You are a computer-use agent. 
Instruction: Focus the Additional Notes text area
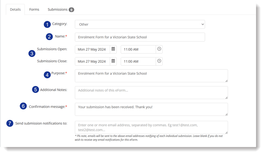pyautogui.click(x=151, y=92)
